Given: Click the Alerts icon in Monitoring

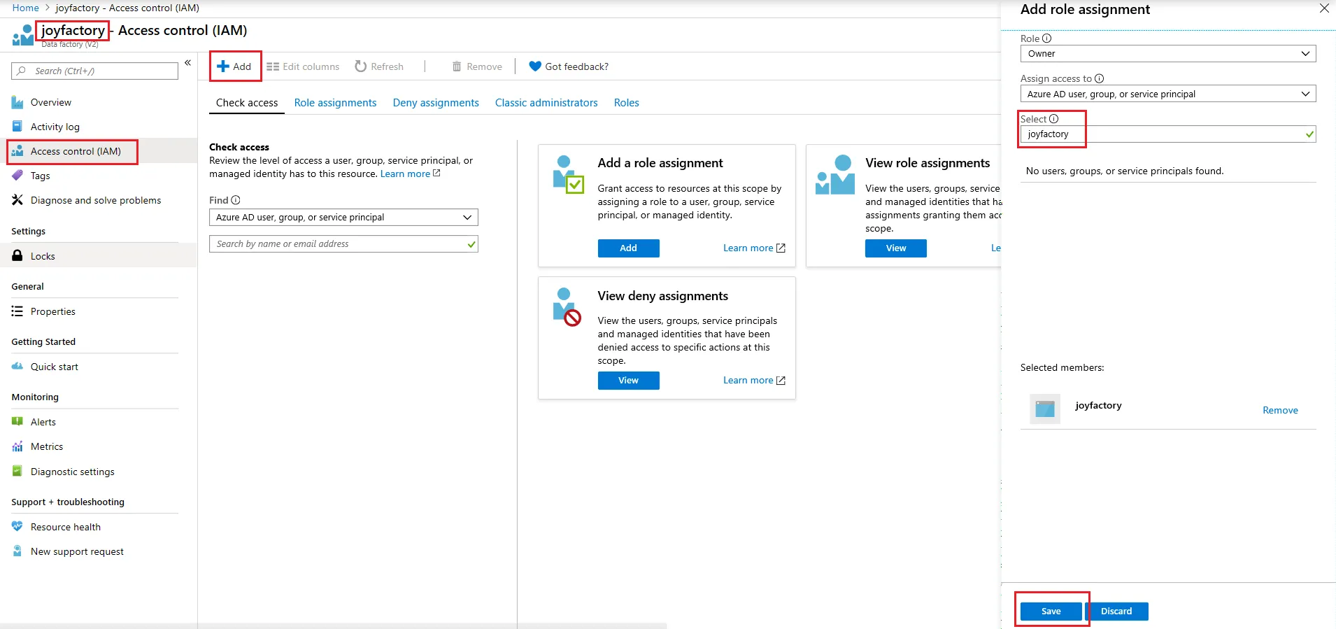Looking at the screenshot, I should (x=17, y=422).
